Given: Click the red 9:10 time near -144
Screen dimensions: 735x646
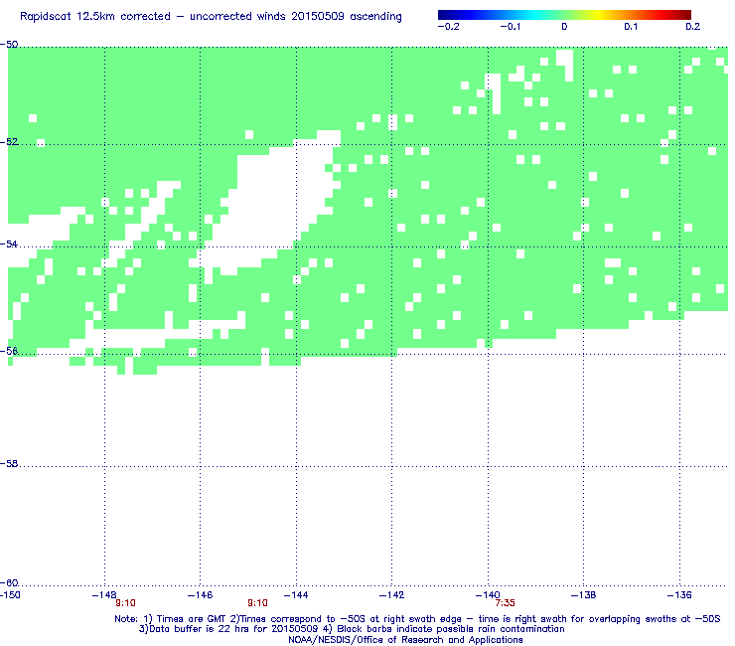Looking at the screenshot, I should click(x=258, y=603).
